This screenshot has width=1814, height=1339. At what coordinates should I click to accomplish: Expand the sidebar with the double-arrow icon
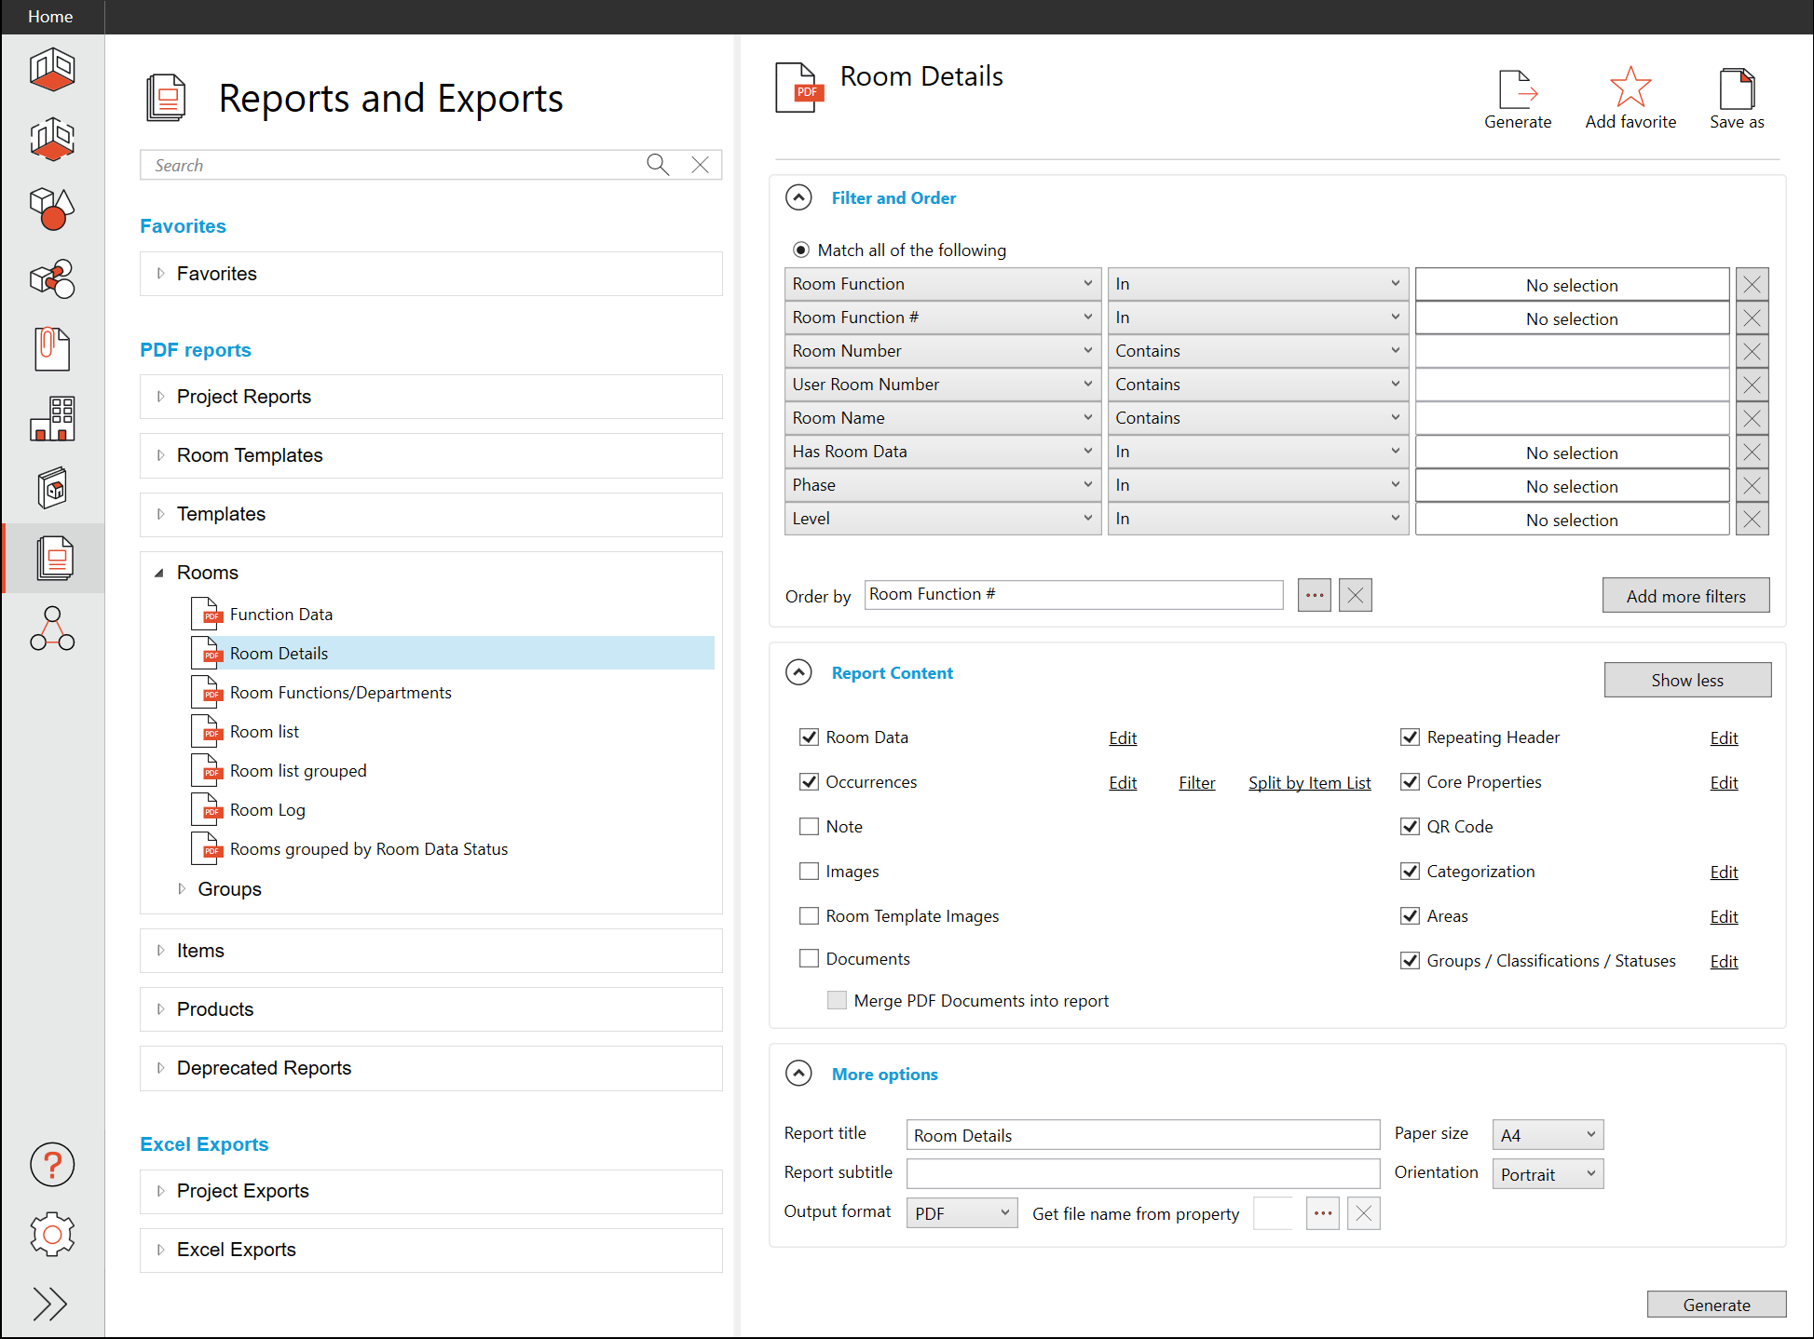click(50, 1304)
